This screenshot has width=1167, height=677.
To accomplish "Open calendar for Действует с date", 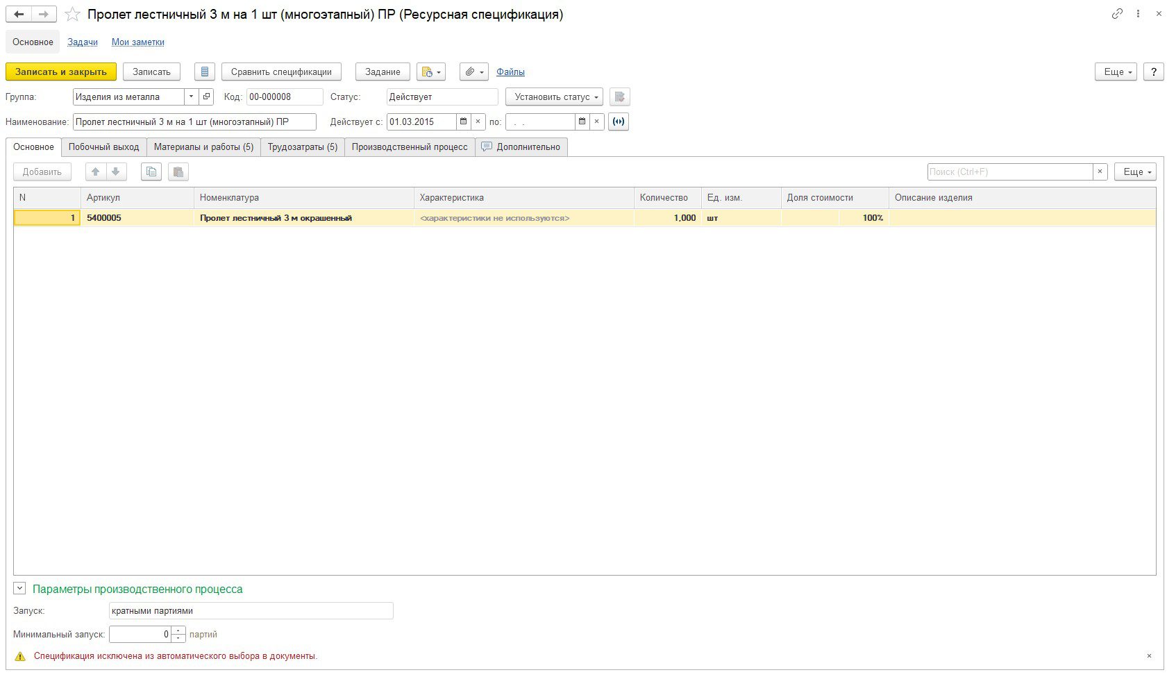I will click(x=463, y=122).
